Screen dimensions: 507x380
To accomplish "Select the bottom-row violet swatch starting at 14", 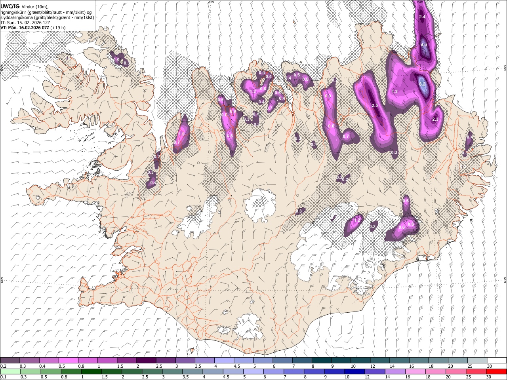I will [x=396, y=372].
